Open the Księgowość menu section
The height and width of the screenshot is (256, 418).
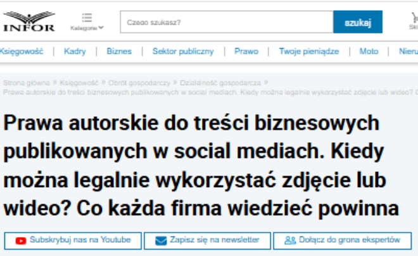21,51
